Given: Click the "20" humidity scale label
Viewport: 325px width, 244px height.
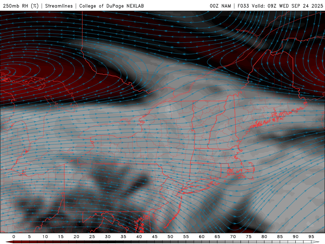Looking at the screenshot, I should point(76,237).
